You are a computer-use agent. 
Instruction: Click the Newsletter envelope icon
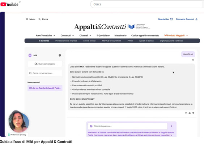(171, 19)
